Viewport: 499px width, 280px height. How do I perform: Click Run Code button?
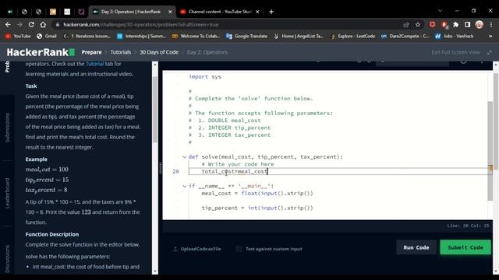click(x=416, y=247)
